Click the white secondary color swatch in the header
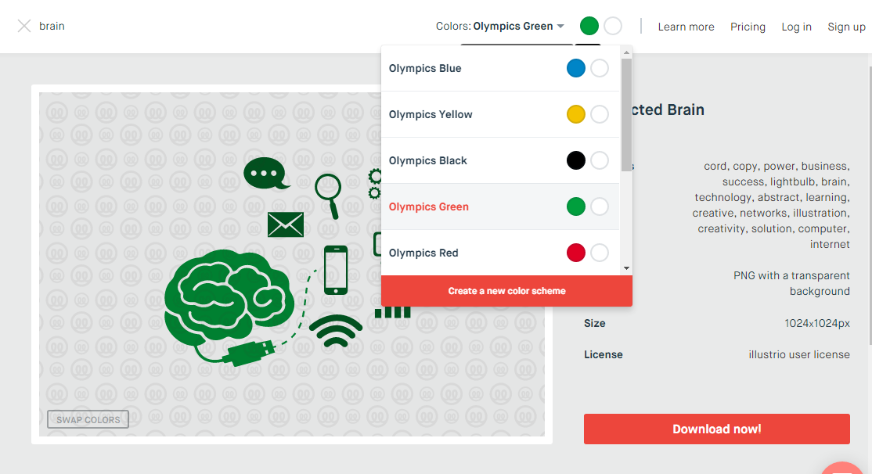The width and height of the screenshot is (872, 474). point(613,26)
